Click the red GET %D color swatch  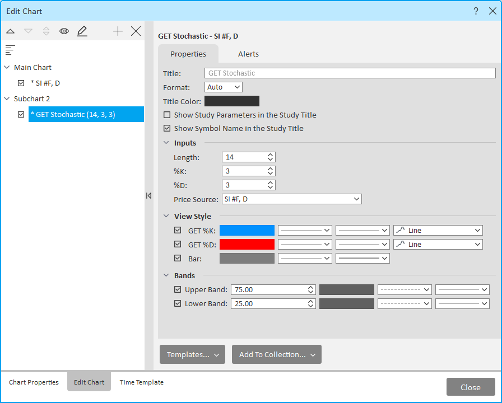247,244
